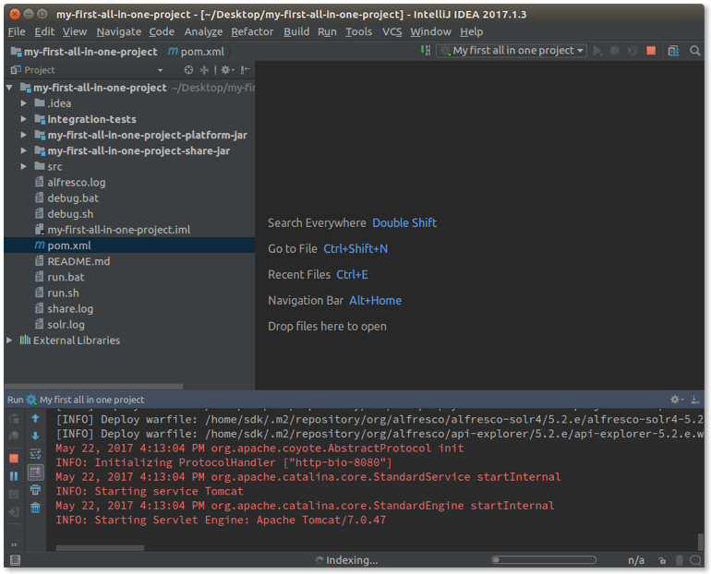Pause output in the Run tool window
The width and height of the screenshot is (711, 574).
[x=14, y=476]
